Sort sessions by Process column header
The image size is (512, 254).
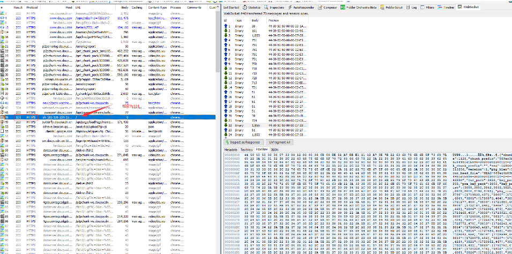point(177,7)
